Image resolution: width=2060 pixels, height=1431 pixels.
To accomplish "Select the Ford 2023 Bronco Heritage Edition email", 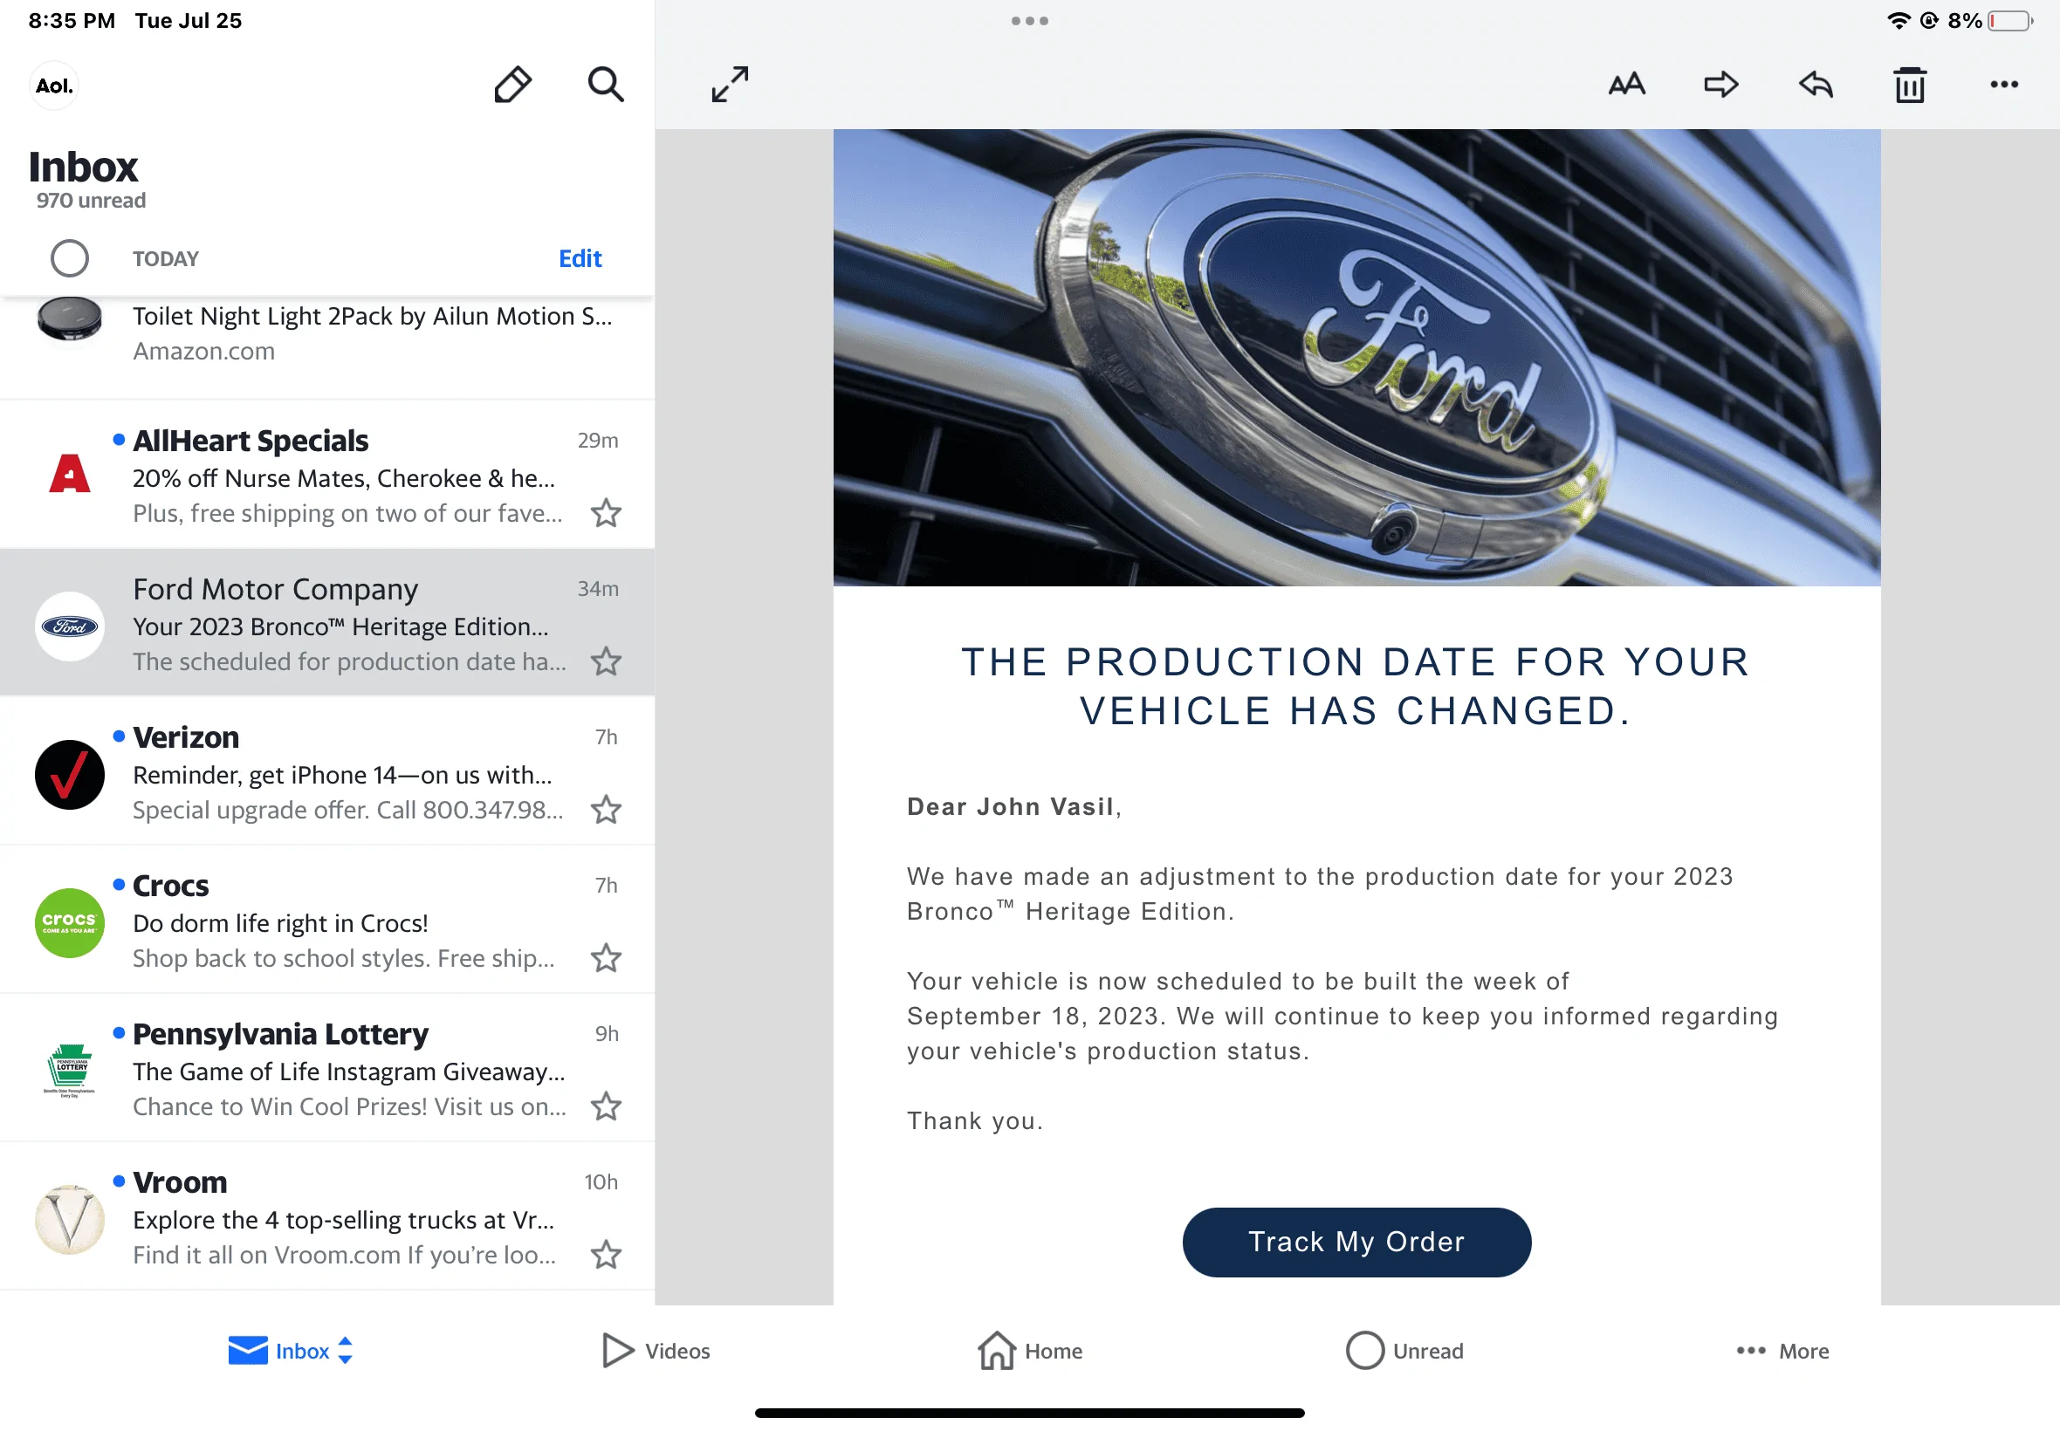I will [x=327, y=623].
